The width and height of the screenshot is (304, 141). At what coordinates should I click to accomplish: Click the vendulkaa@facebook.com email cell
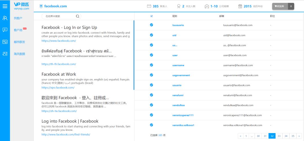[x=238, y=105]
